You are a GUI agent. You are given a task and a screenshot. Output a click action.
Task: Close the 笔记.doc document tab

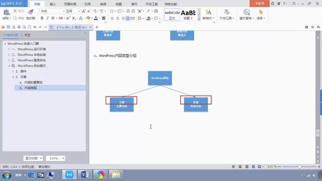(91, 27)
